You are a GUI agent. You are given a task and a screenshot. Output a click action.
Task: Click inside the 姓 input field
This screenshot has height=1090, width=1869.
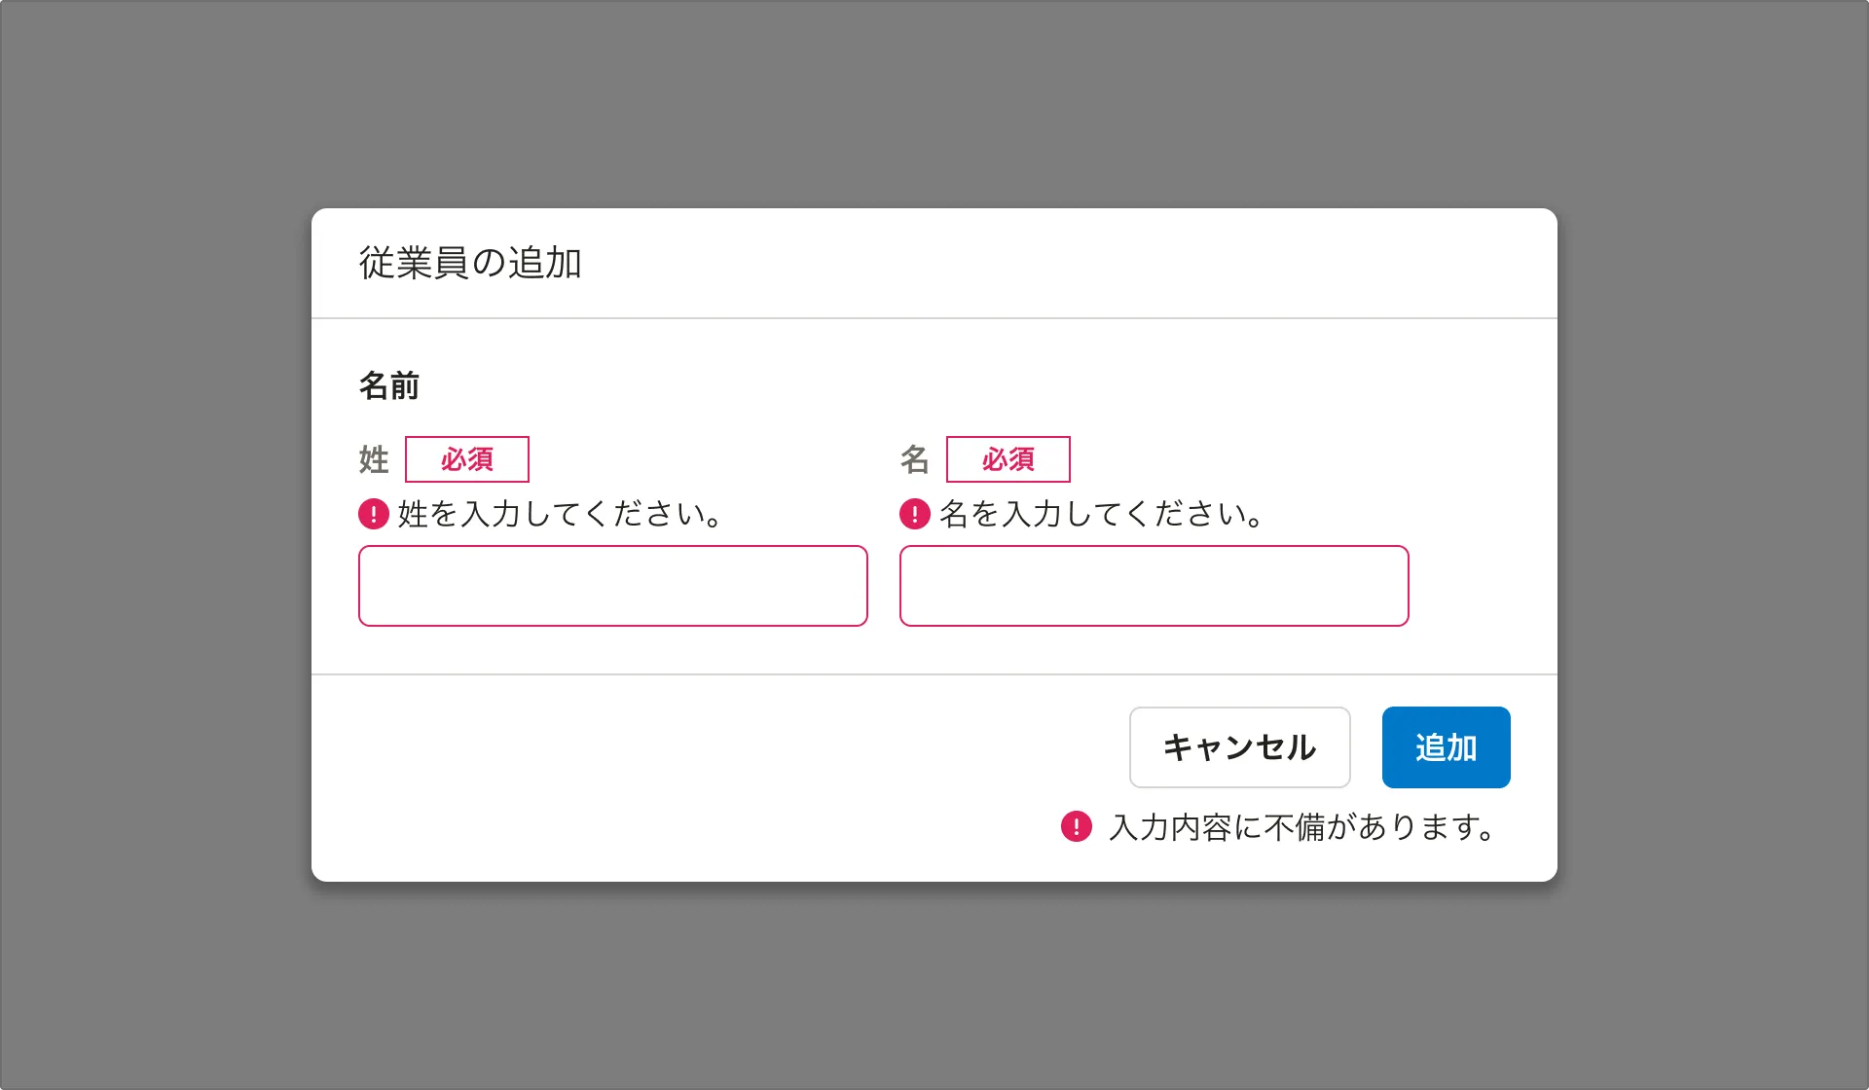612,585
